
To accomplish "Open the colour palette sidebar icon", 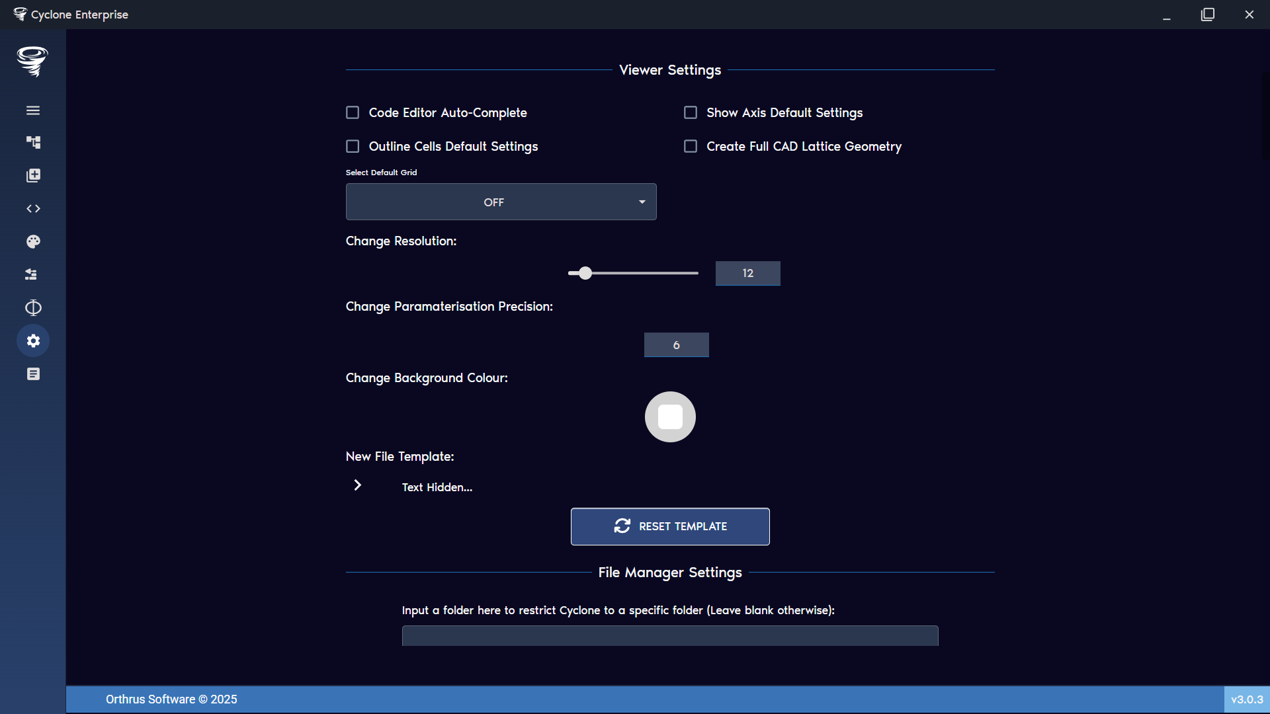I will (32, 241).
